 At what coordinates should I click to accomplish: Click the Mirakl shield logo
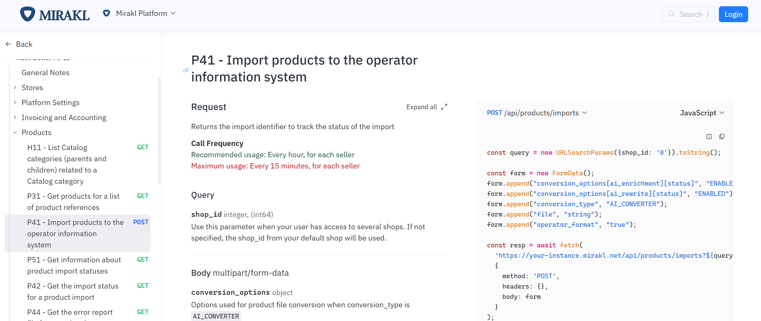point(27,14)
